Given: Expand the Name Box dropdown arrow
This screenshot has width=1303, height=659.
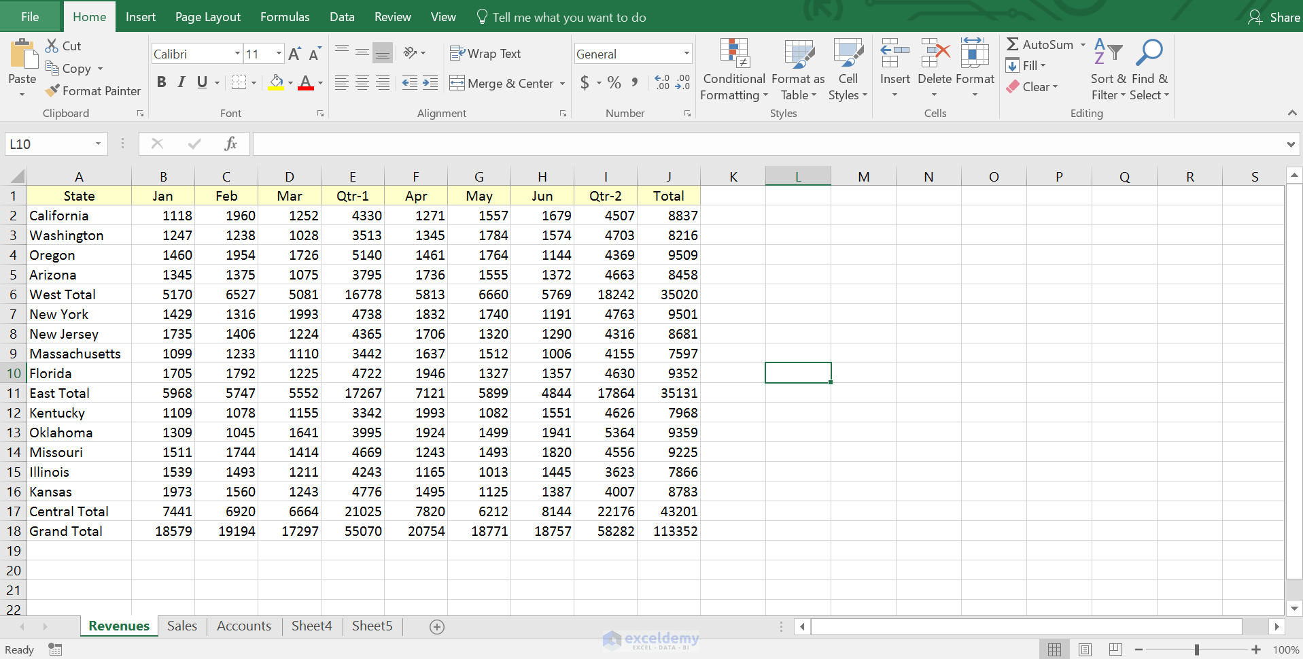Looking at the screenshot, I should [x=98, y=143].
